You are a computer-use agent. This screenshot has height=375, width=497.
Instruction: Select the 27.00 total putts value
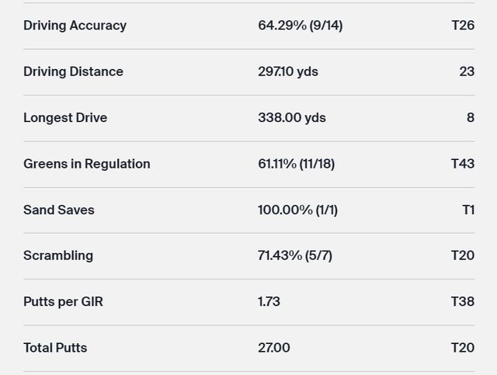tap(273, 348)
